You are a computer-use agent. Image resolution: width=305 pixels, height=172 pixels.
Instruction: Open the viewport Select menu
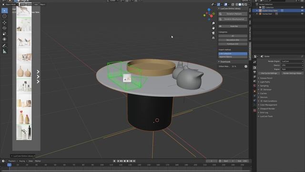pyautogui.click(x=30, y=4)
